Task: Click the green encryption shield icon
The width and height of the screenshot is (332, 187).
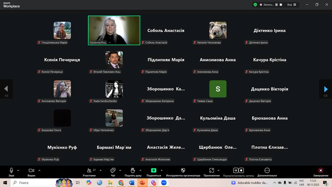Action: [x=255, y=5]
